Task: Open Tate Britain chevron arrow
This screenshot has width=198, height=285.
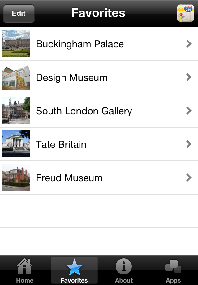Action: point(189,144)
